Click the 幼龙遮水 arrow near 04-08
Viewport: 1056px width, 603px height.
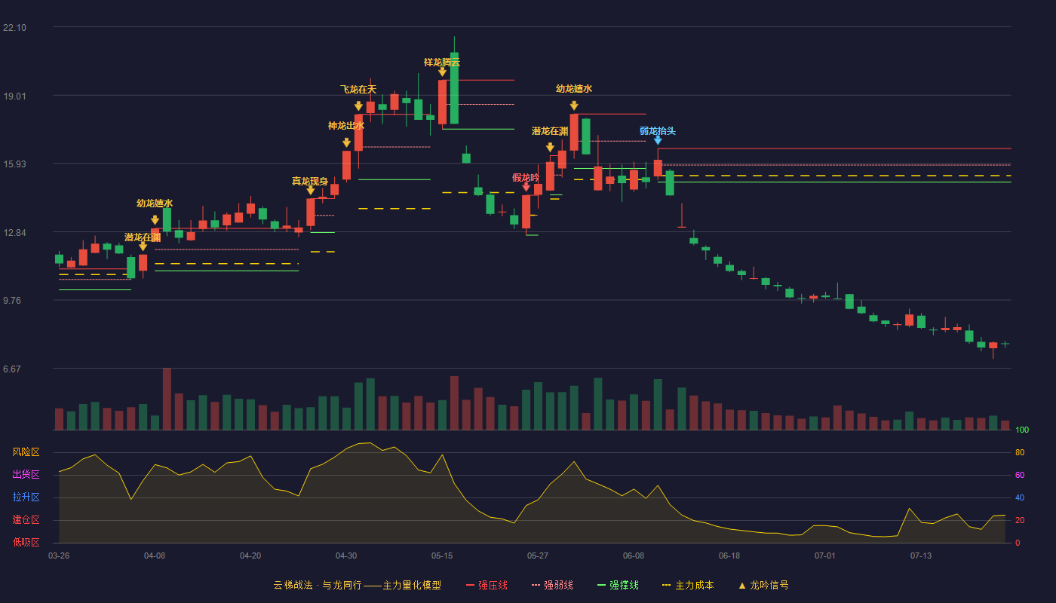(155, 220)
